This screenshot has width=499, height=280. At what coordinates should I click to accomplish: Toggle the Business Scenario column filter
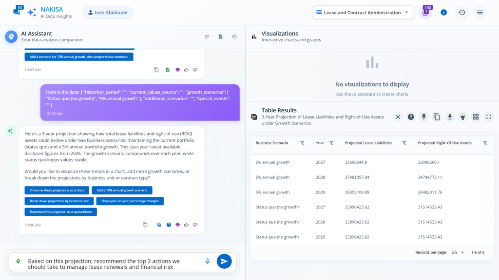302,143
